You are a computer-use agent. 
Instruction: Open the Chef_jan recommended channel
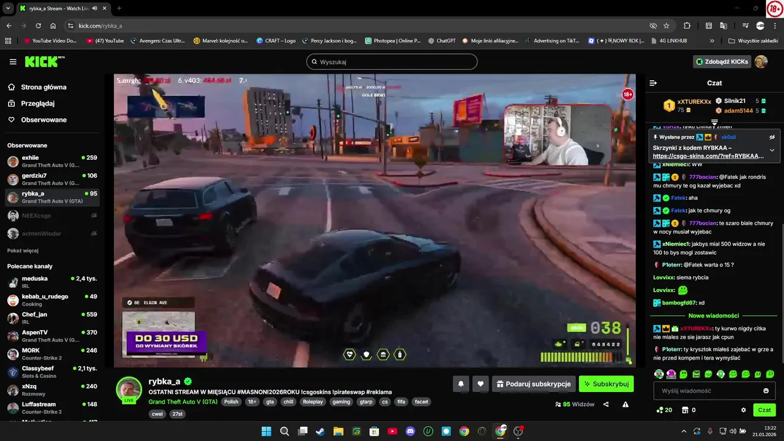[x=53, y=318]
